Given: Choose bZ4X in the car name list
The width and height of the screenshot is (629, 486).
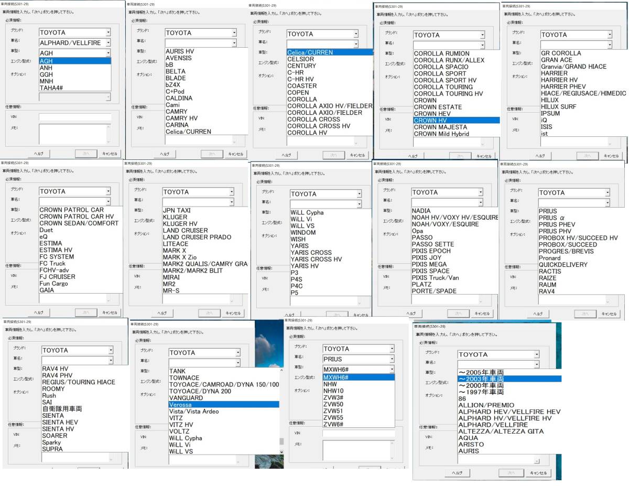Looking at the screenshot, I should tap(173, 85).
